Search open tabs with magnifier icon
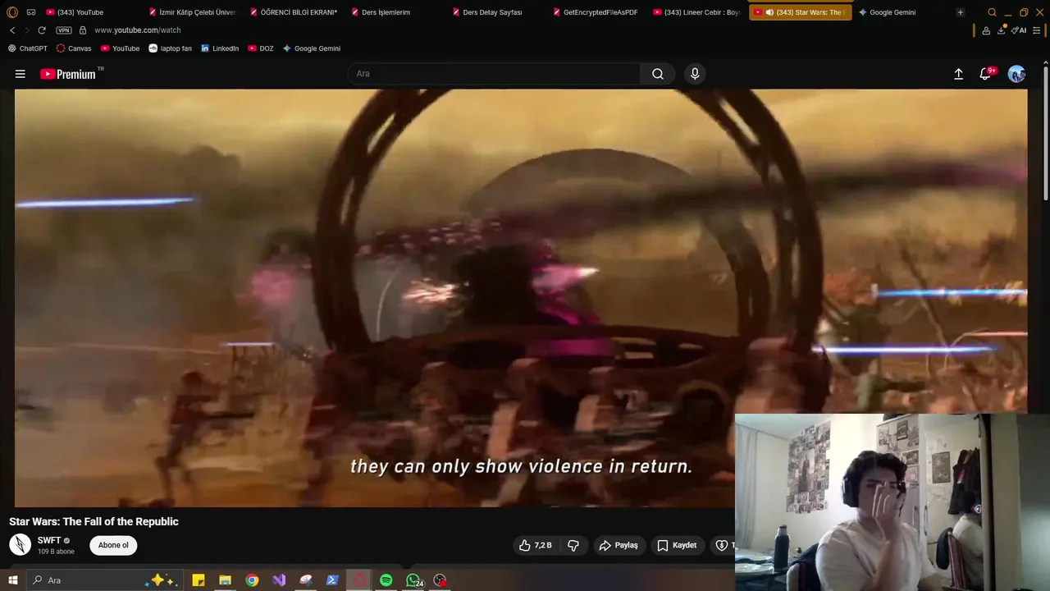1050x591 pixels. (992, 12)
